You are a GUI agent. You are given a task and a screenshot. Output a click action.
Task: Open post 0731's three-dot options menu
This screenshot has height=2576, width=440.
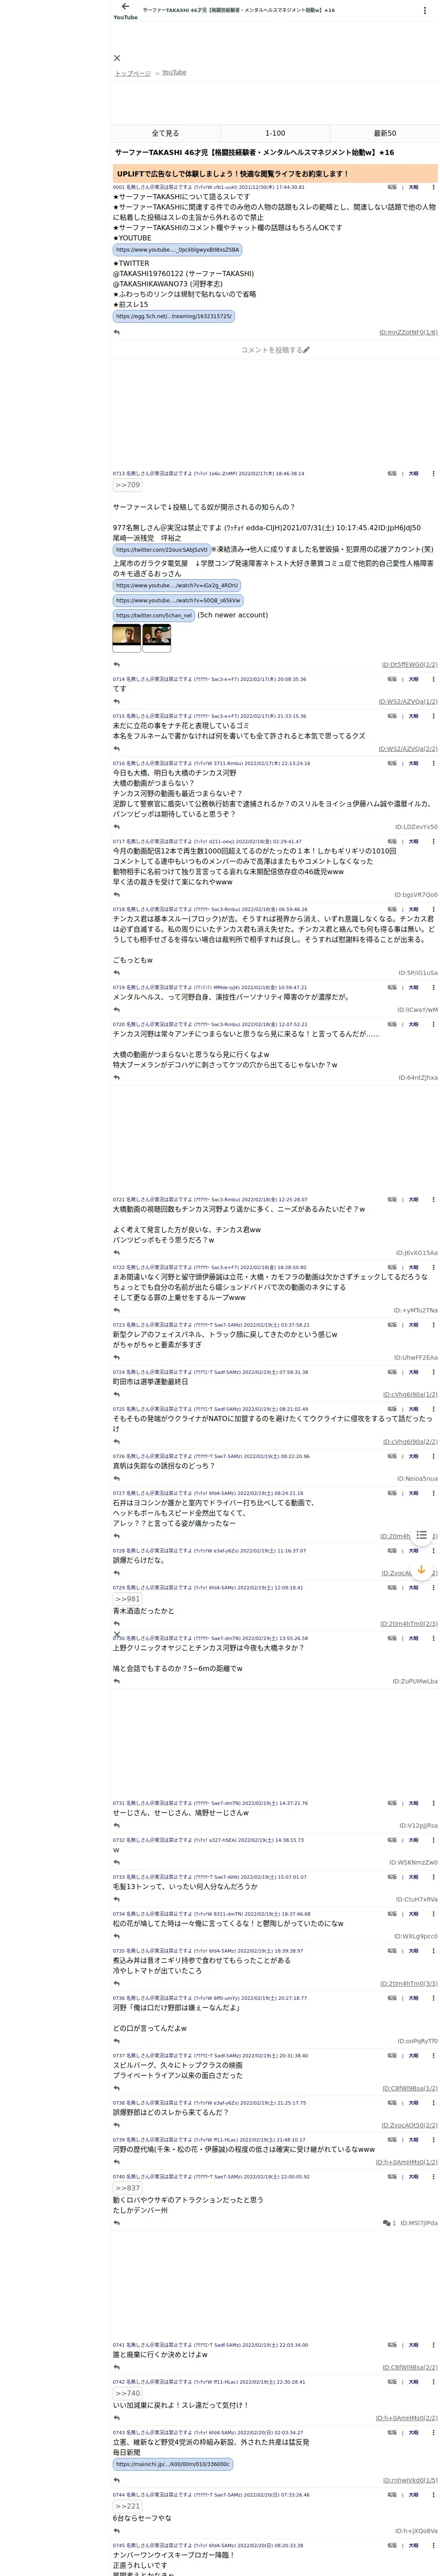pyautogui.click(x=433, y=1803)
